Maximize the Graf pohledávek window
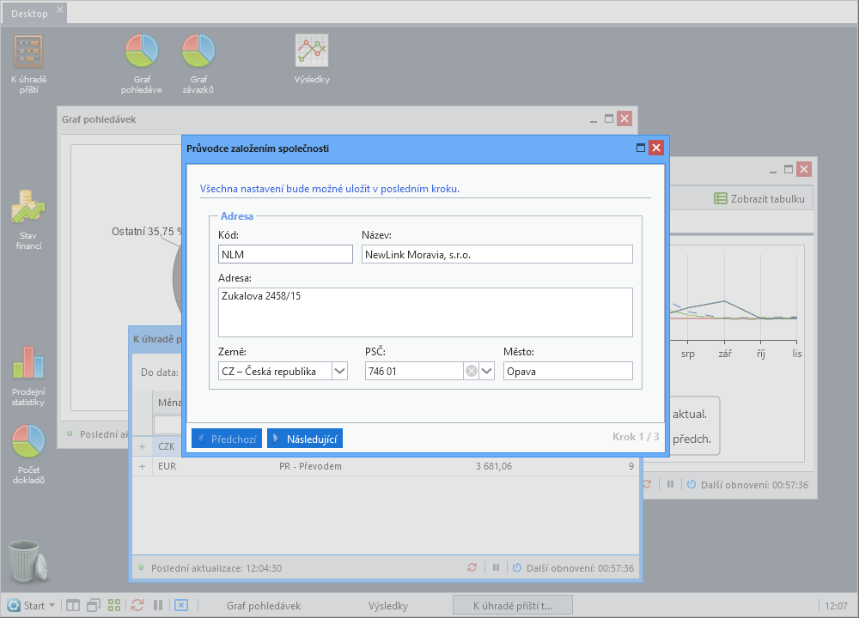 (x=609, y=118)
